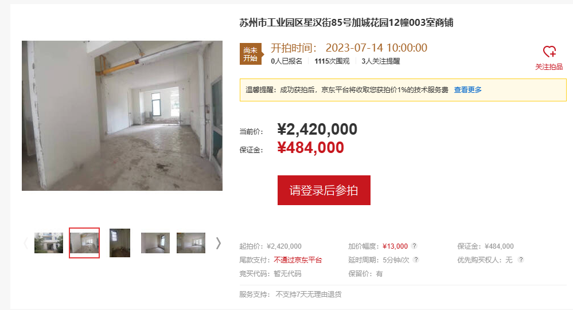Screen dimensions: 573x310
Task: Select the building exterior thumbnail
Action: 49,243
